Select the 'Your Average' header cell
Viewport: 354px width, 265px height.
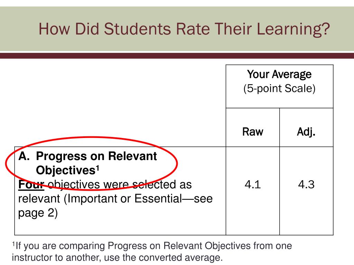point(279,86)
